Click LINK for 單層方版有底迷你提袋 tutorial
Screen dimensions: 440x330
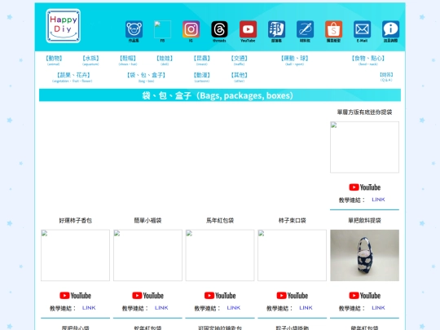point(378,200)
